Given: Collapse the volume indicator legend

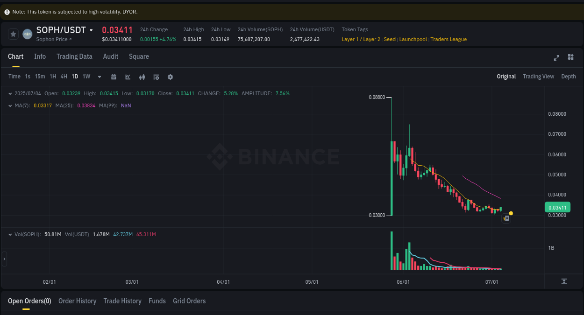Looking at the screenshot, I should 9,234.
